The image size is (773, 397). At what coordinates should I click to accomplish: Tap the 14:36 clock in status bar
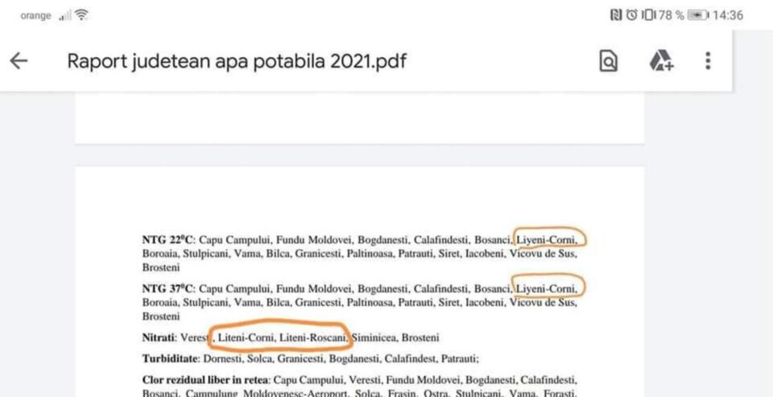coord(728,15)
